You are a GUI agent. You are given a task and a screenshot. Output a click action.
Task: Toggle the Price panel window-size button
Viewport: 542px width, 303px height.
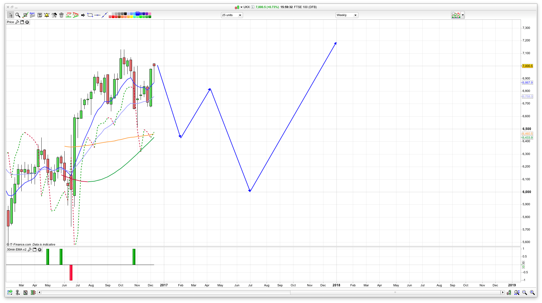(x=22, y=22)
